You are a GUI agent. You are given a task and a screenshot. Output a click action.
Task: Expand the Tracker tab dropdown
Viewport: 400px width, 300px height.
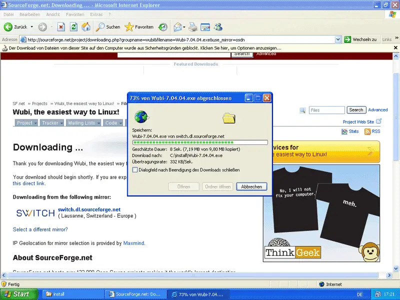[61, 123]
